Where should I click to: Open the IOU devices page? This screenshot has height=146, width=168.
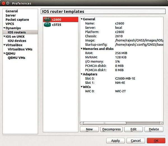point(17,41)
